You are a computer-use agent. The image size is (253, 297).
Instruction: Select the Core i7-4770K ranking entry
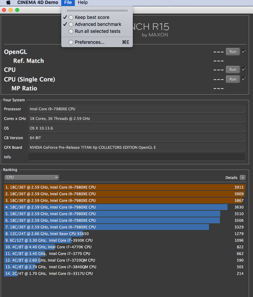tap(124, 247)
